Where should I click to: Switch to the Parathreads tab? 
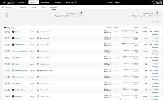click(33, 7)
